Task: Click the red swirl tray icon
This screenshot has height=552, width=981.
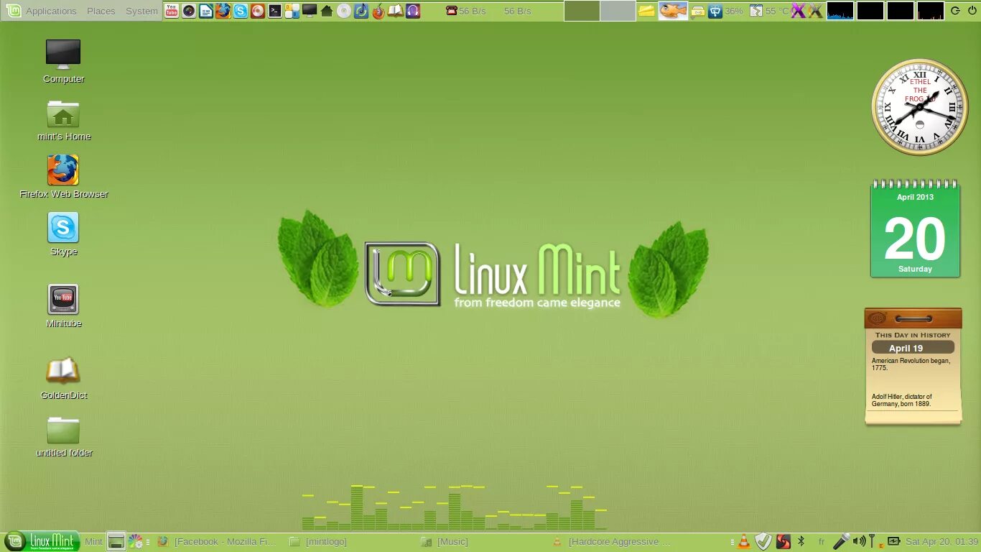Action: coord(784,542)
